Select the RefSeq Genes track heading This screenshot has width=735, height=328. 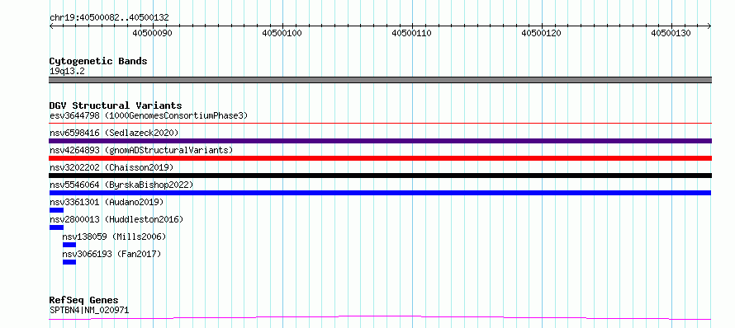pyautogui.click(x=84, y=301)
